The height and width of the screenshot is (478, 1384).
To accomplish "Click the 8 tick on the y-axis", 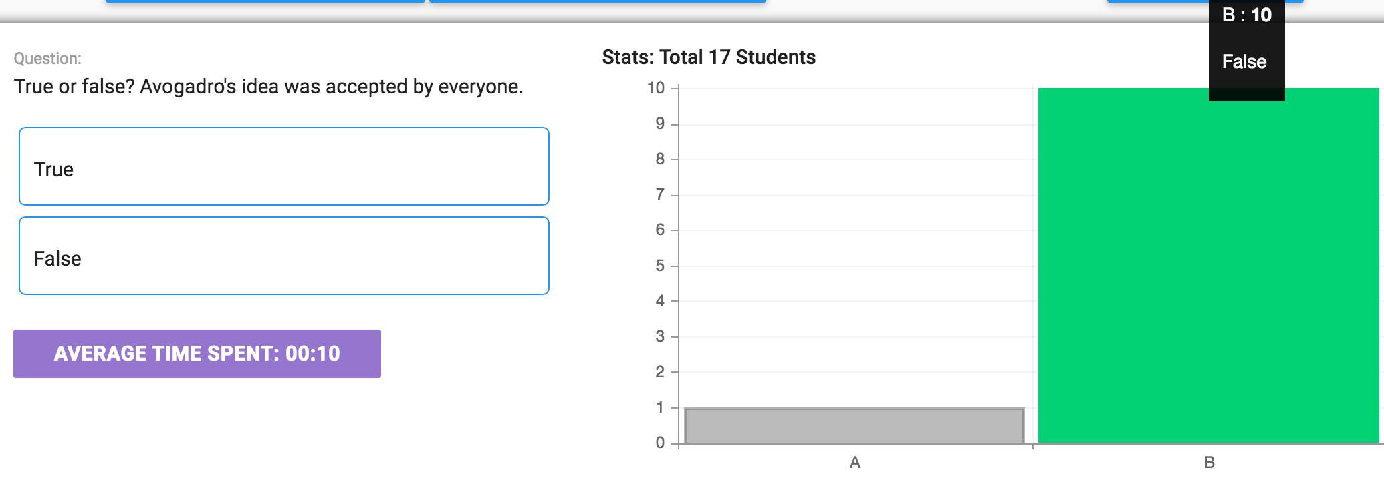I will click(660, 159).
